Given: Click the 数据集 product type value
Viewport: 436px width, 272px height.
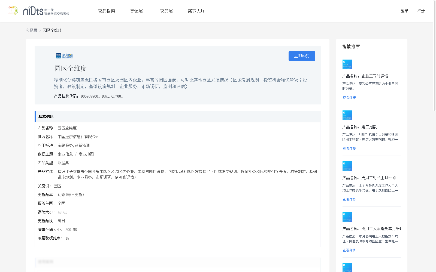Looking at the screenshot, I should pos(63,163).
